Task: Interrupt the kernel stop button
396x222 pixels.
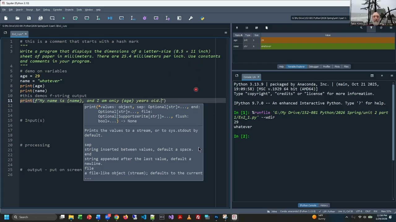Action: pyautogui.click(x=382, y=76)
